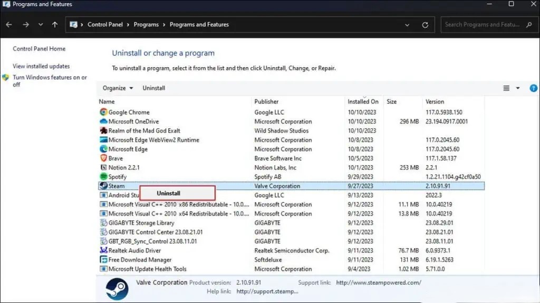The width and height of the screenshot is (540, 303).
Task: Click the Google Chrome application icon
Action: click(x=104, y=112)
